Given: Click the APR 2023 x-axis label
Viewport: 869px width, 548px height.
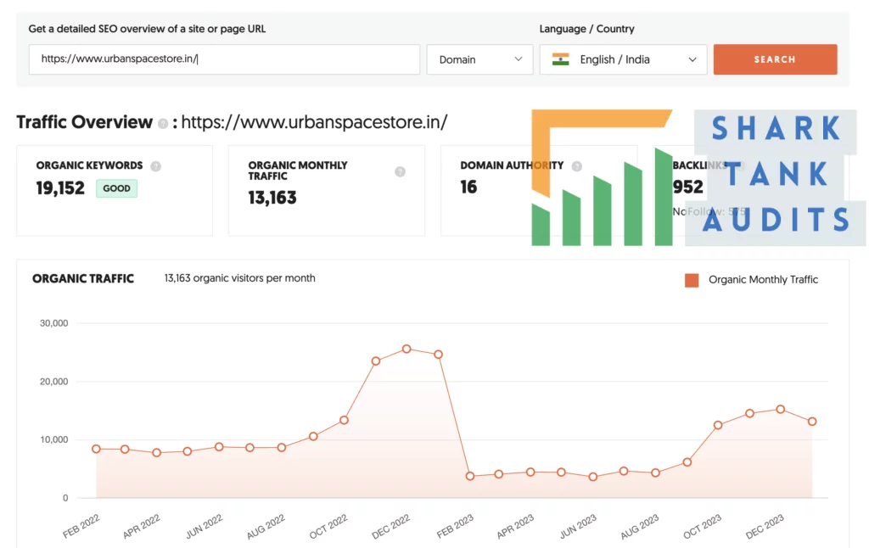Looking at the screenshot, I should 515,527.
